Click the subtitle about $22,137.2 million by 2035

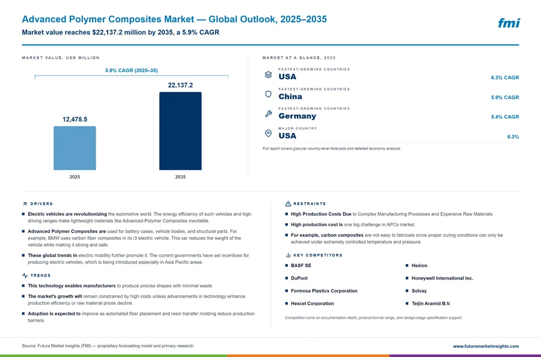(x=120, y=32)
